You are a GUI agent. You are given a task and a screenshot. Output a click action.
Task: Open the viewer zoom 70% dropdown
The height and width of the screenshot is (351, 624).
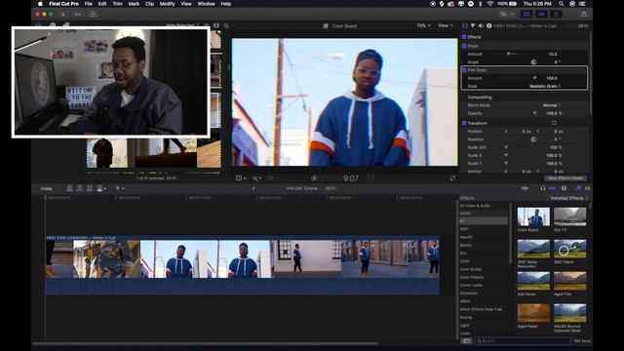[x=423, y=25]
